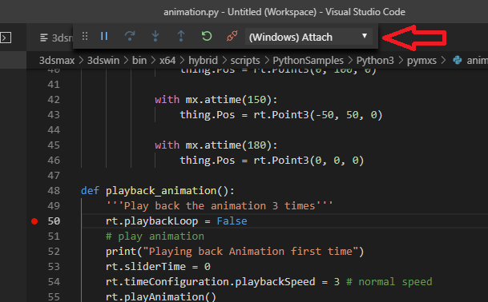Select 3dswin in the breadcrumb path
488x302 pixels.
tap(103, 60)
